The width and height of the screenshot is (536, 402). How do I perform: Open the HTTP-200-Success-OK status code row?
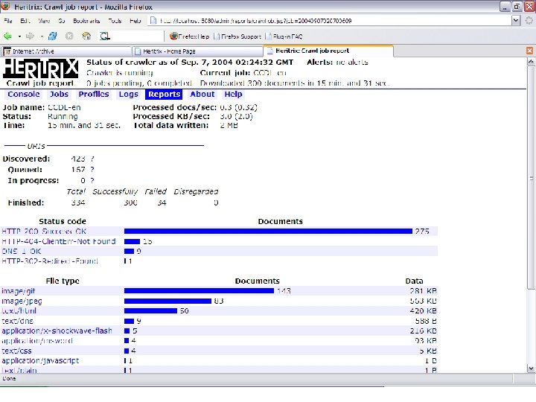click(x=44, y=232)
